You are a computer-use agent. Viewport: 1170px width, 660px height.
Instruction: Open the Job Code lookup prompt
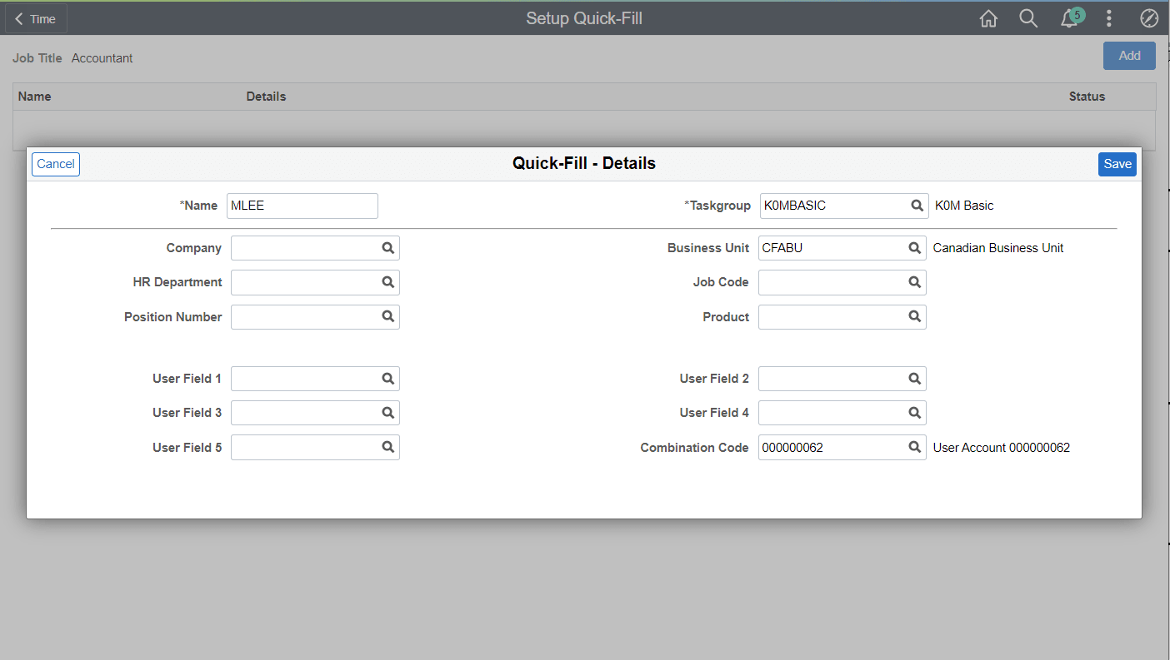[914, 282]
